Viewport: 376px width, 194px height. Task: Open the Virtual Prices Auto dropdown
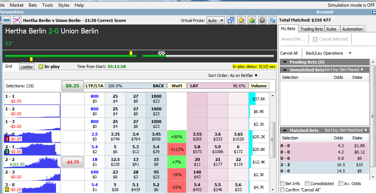(216, 20)
